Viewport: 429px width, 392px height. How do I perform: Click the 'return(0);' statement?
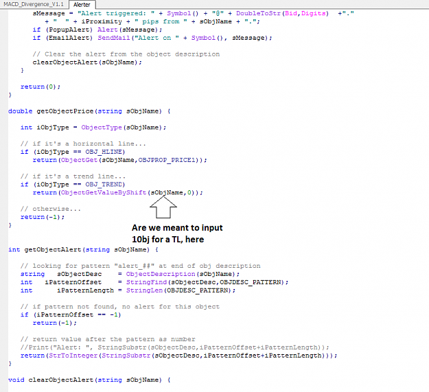pyautogui.click(x=40, y=87)
